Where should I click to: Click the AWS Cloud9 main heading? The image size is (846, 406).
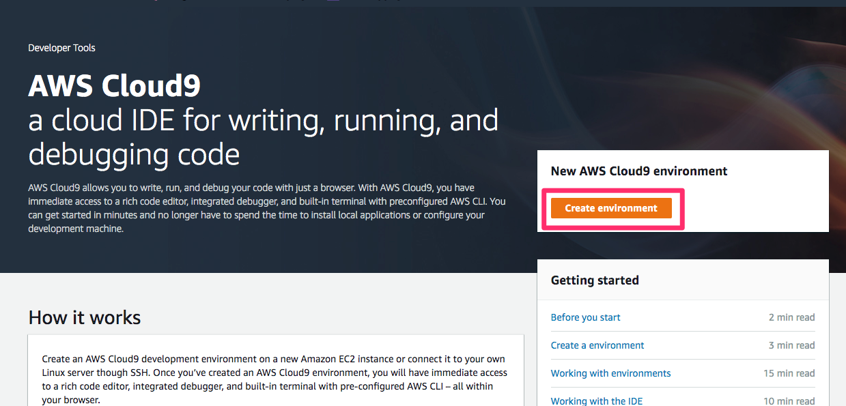tap(115, 86)
